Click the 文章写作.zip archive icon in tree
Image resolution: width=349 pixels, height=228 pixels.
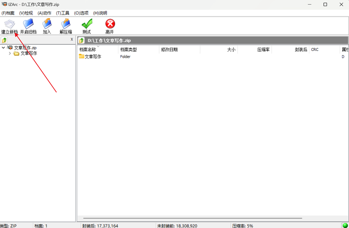click(x=10, y=47)
